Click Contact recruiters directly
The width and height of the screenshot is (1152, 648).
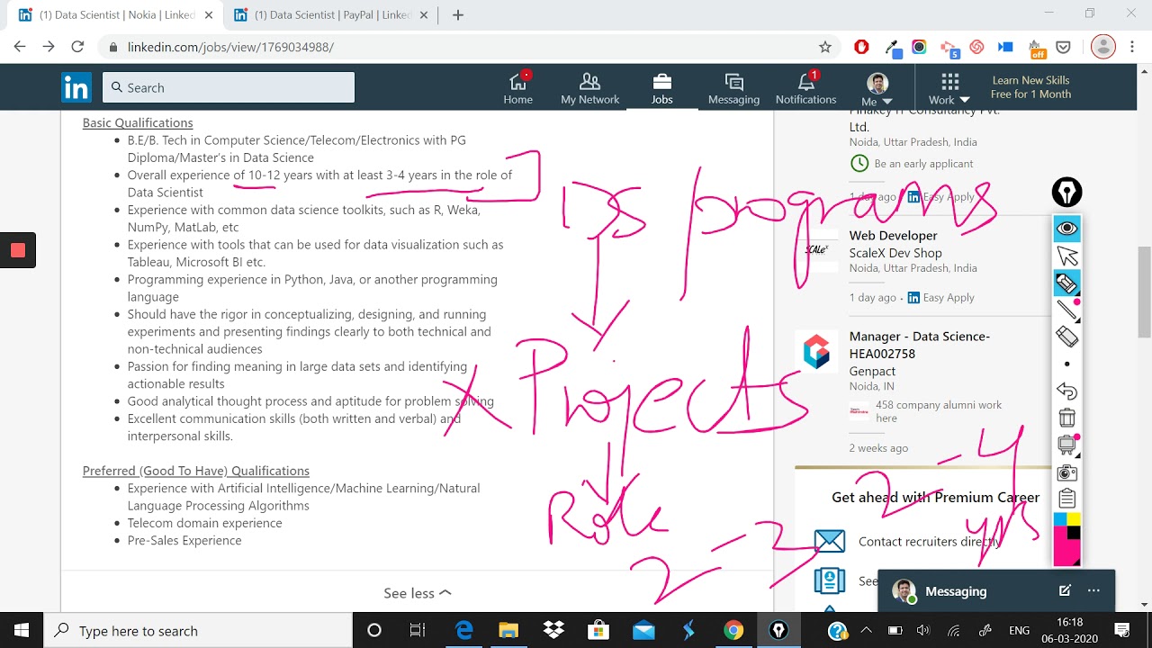929,541
